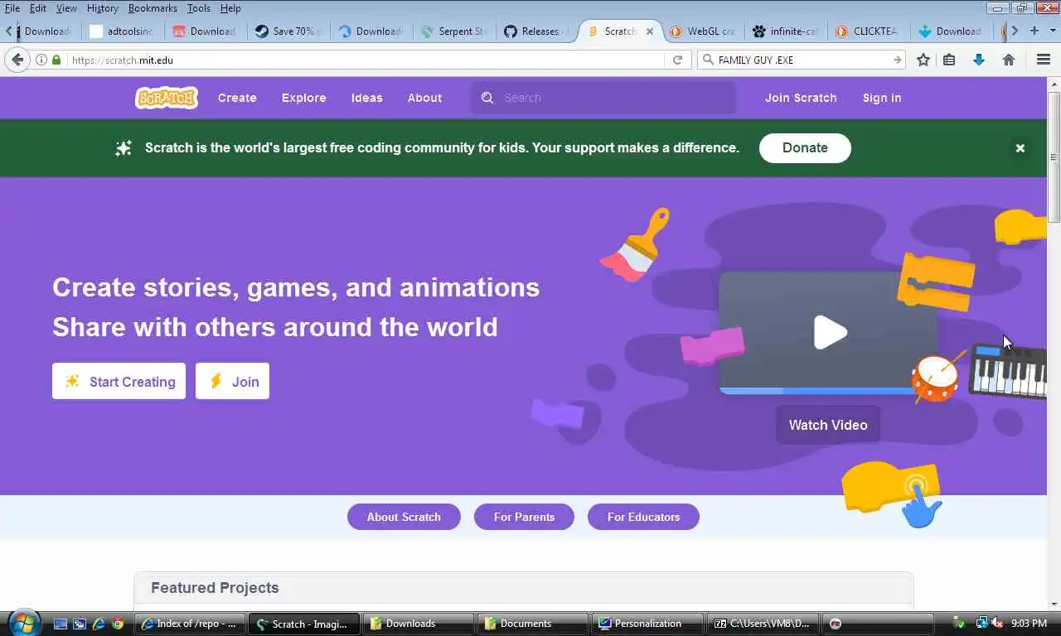Open the list all tabs dropdown
The height and width of the screenshot is (636, 1061).
point(1052,31)
